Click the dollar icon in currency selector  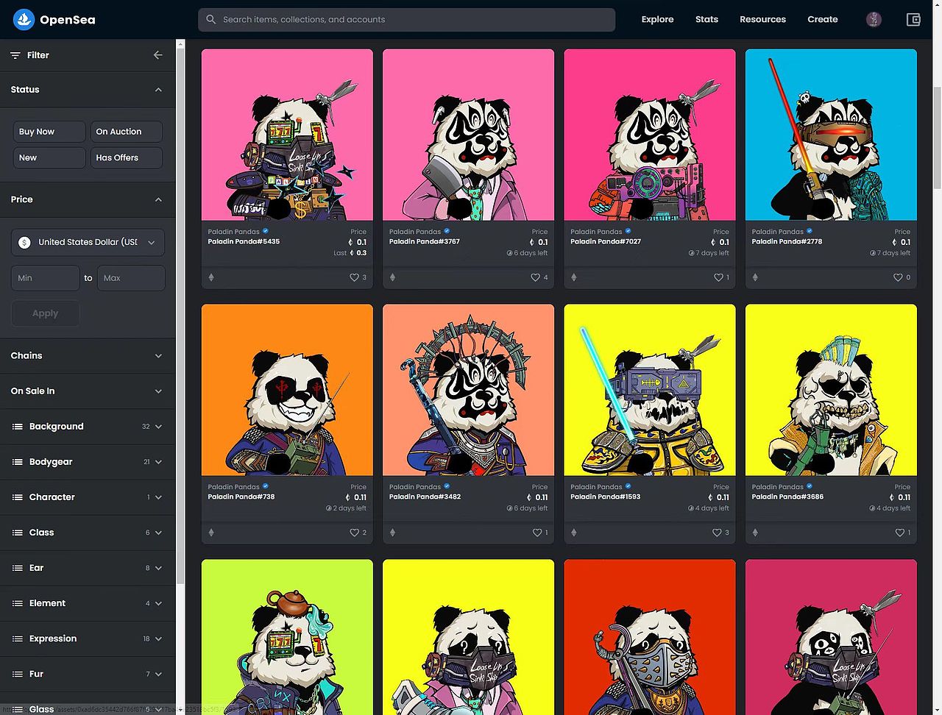pos(24,242)
